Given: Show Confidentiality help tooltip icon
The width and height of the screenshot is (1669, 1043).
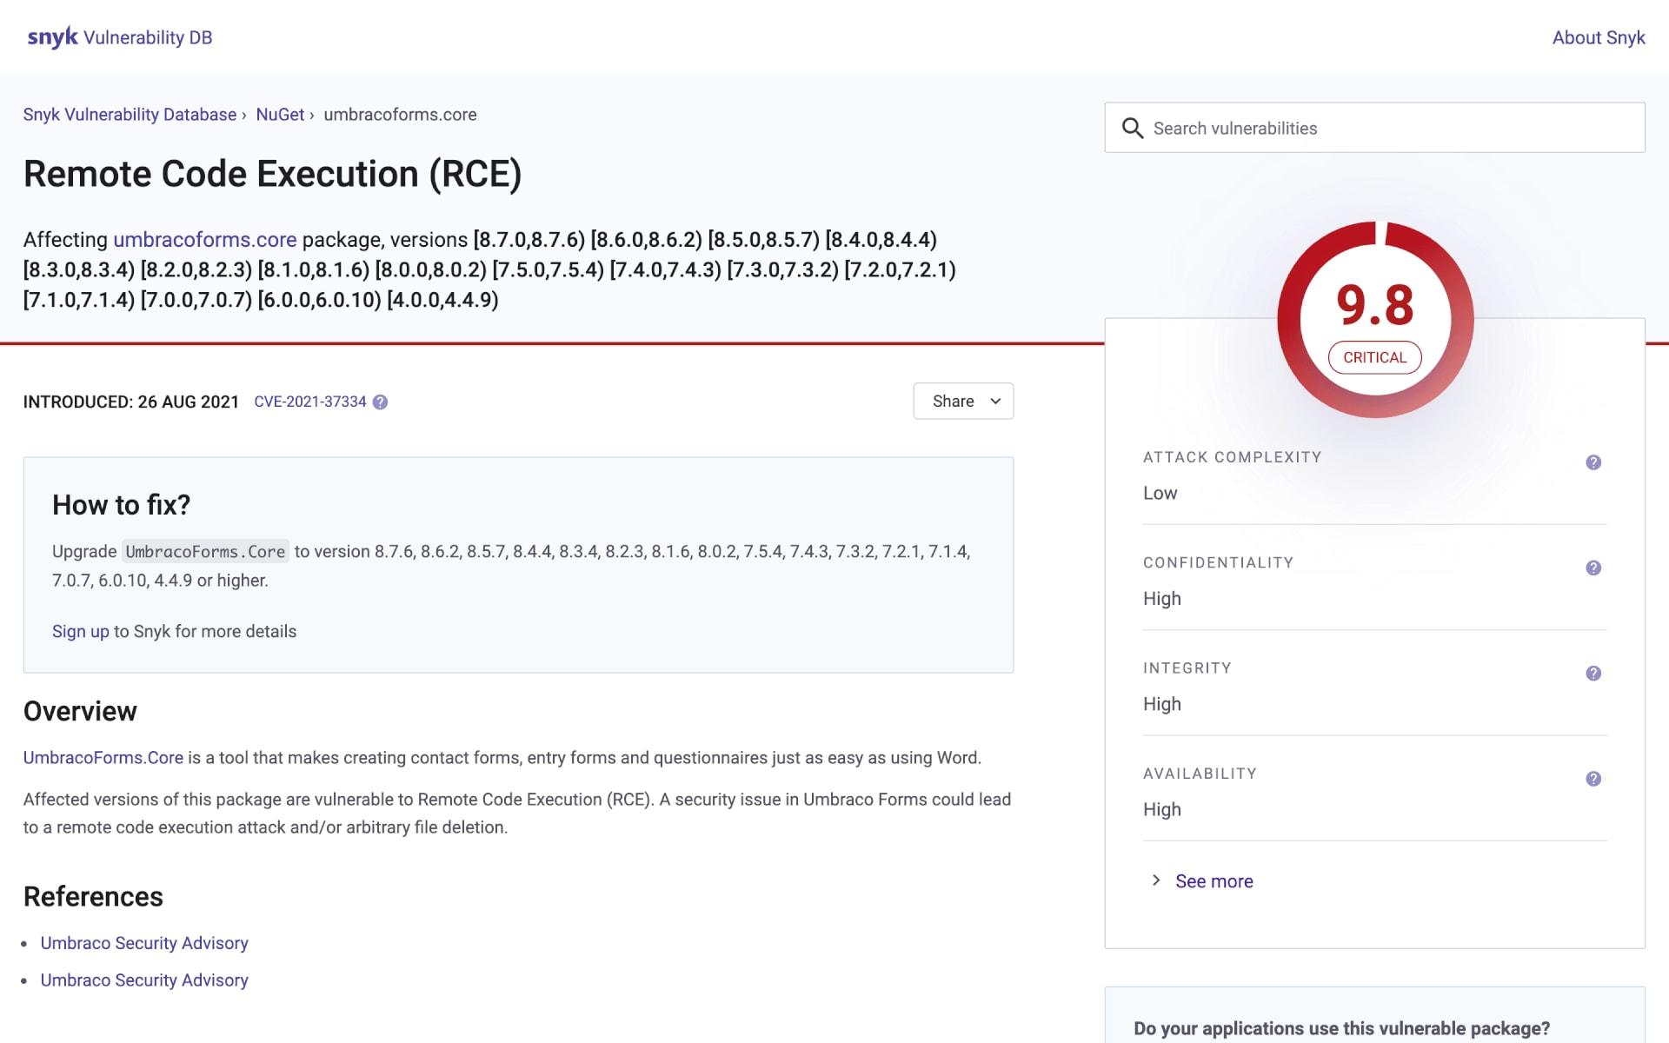Looking at the screenshot, I should click(1593, 568).
